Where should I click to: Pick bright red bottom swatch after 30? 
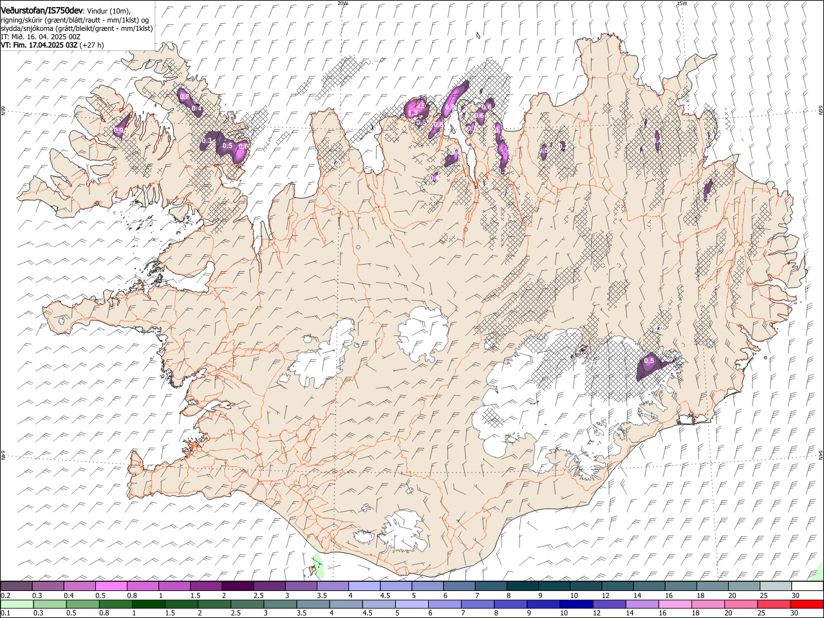coord(807,604)
